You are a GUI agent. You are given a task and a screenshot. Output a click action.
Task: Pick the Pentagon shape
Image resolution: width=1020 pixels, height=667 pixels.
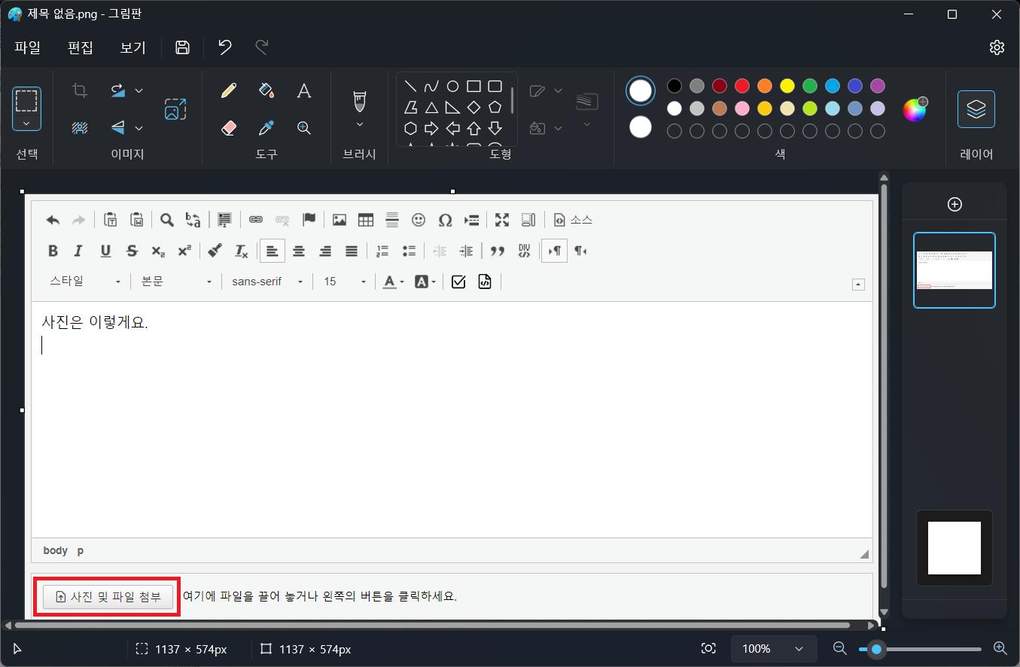pos(495,107)
